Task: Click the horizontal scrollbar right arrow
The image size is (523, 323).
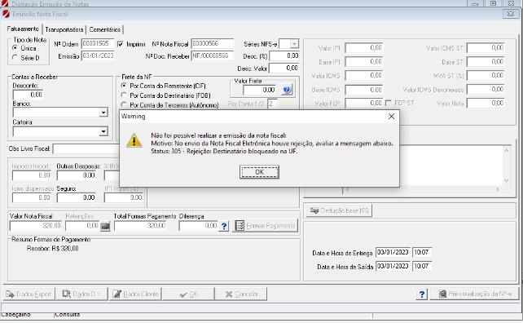Action: click(497, 189)
